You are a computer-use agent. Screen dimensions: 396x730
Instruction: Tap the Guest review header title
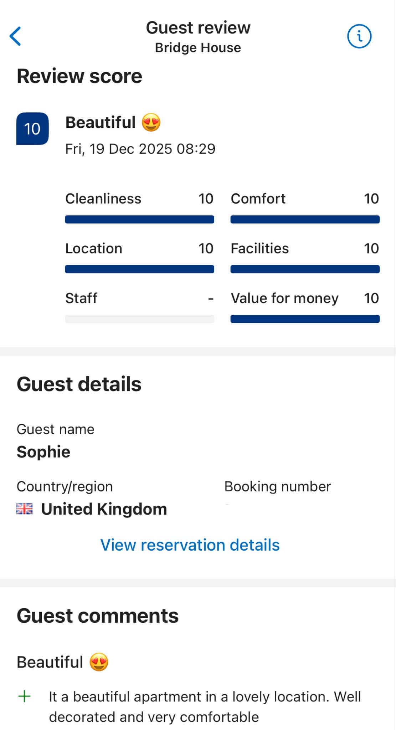pos(198,28)
